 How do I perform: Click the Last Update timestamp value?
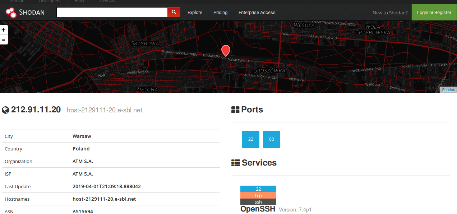107,187
